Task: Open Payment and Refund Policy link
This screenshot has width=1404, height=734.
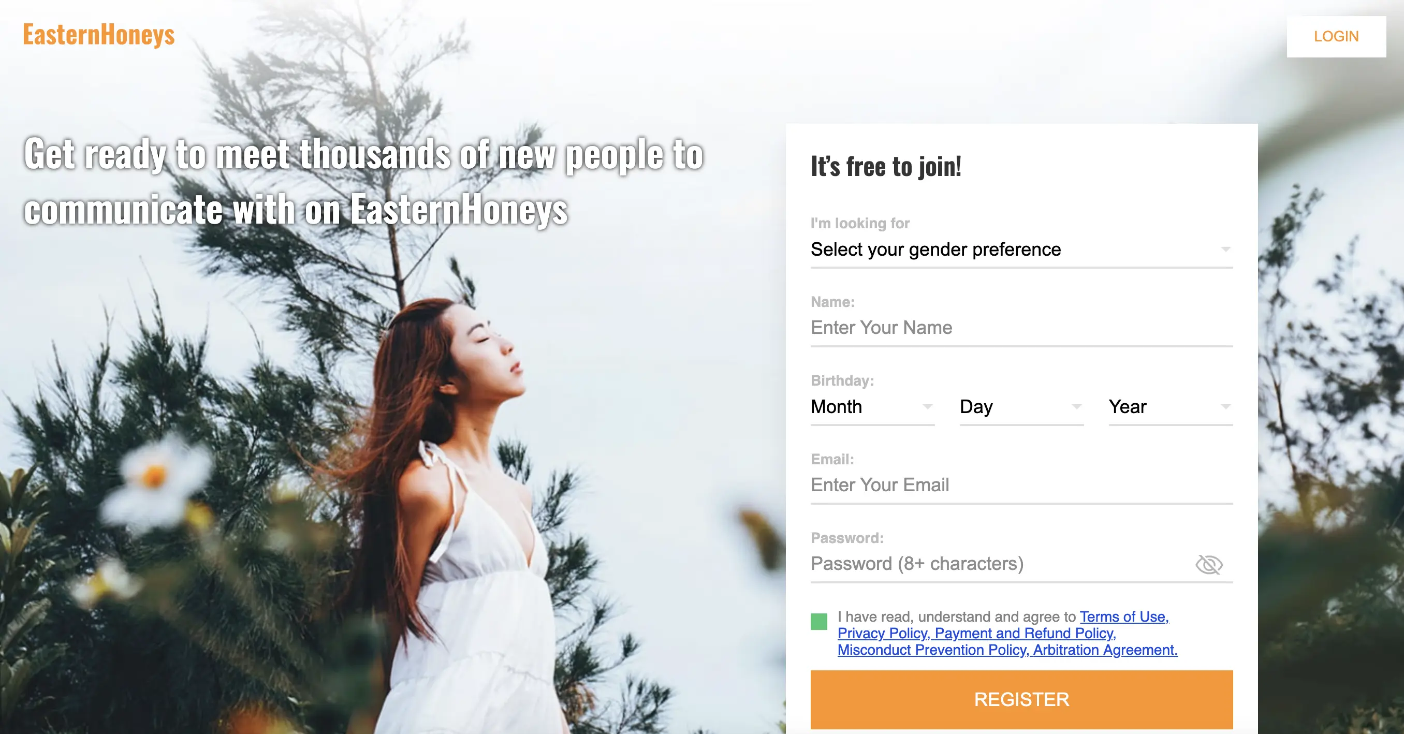Action: [1025, 634]
